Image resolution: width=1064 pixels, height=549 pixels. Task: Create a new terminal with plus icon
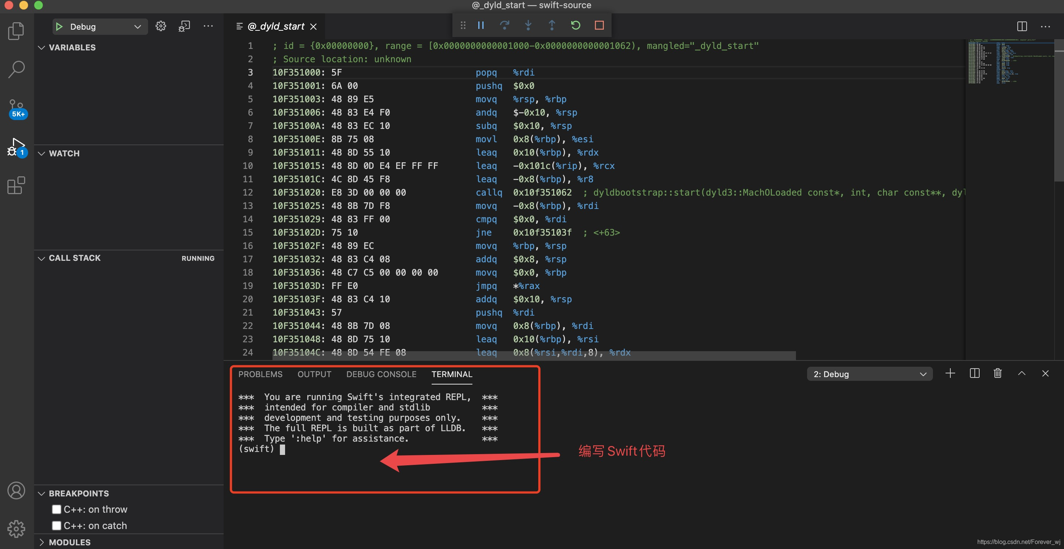point(950,373)
